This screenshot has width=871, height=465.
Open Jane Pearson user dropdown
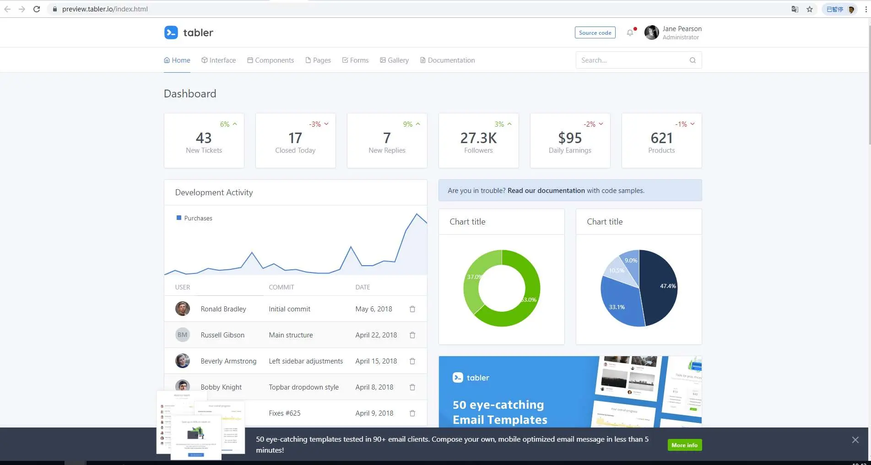pos(673,32)
